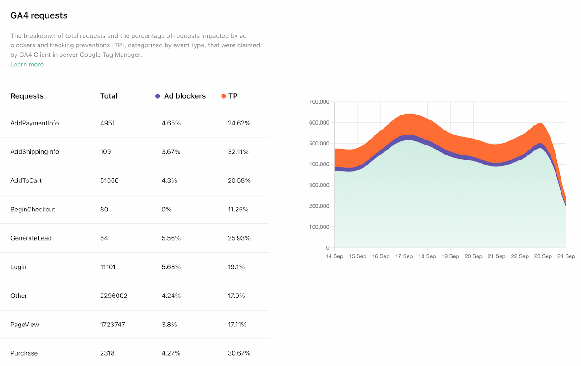The width and height of the screenshot is (581, 366).
Task: Select the BeginCheckout row label
Action: (x=33, y=210)
